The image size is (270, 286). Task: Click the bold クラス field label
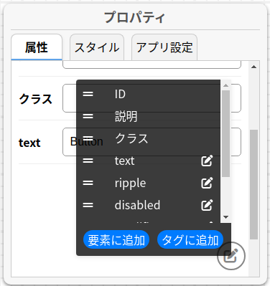(x=36, y=99)
